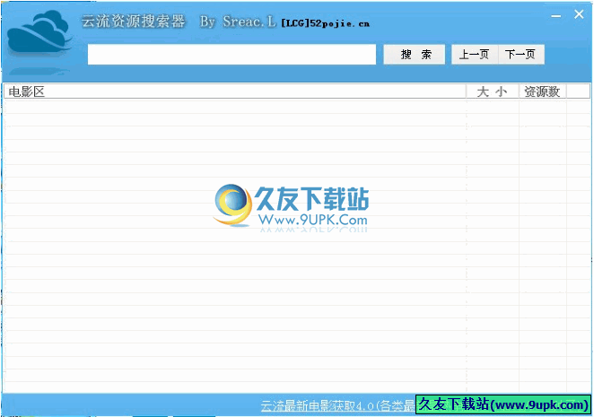594x417 pixels.
Task: Go to previous page with 上一页
Action: [x=475, y=55]
